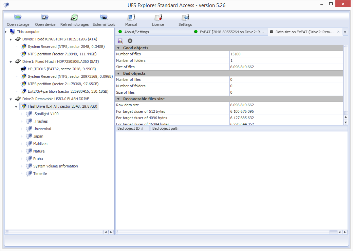Select the Japan folder in tree
Viewport: 353px width, 251px height.
coord(38,136)
